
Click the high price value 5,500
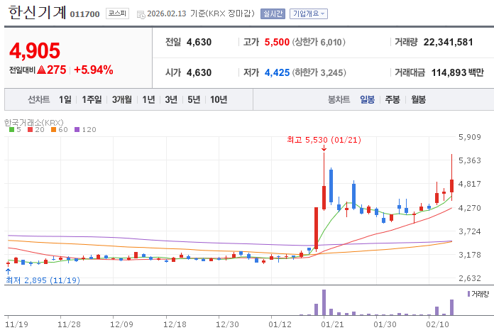coord(277,42)
